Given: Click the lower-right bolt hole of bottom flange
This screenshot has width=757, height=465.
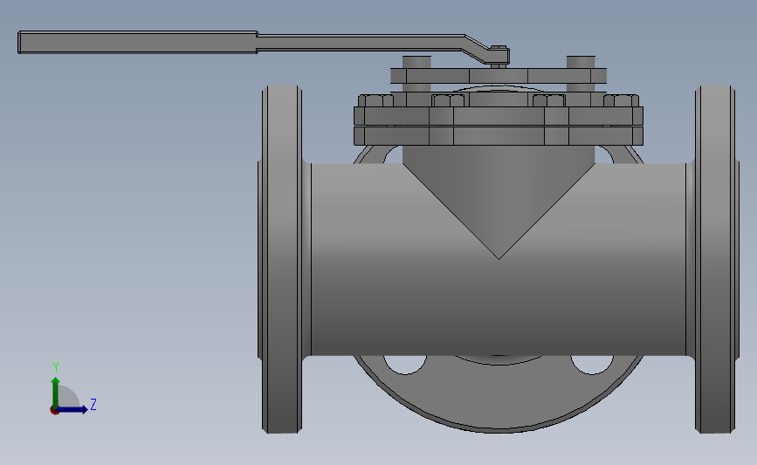Looking at the screenshot, I should pyautogui.click(x=592, y=366).
